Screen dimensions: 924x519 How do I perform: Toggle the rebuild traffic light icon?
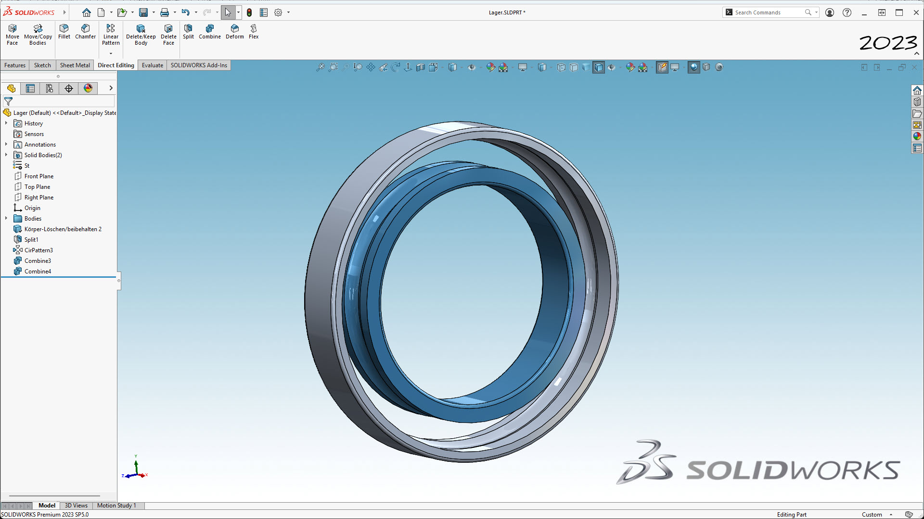pyautogui.click(x=249, y=12)
